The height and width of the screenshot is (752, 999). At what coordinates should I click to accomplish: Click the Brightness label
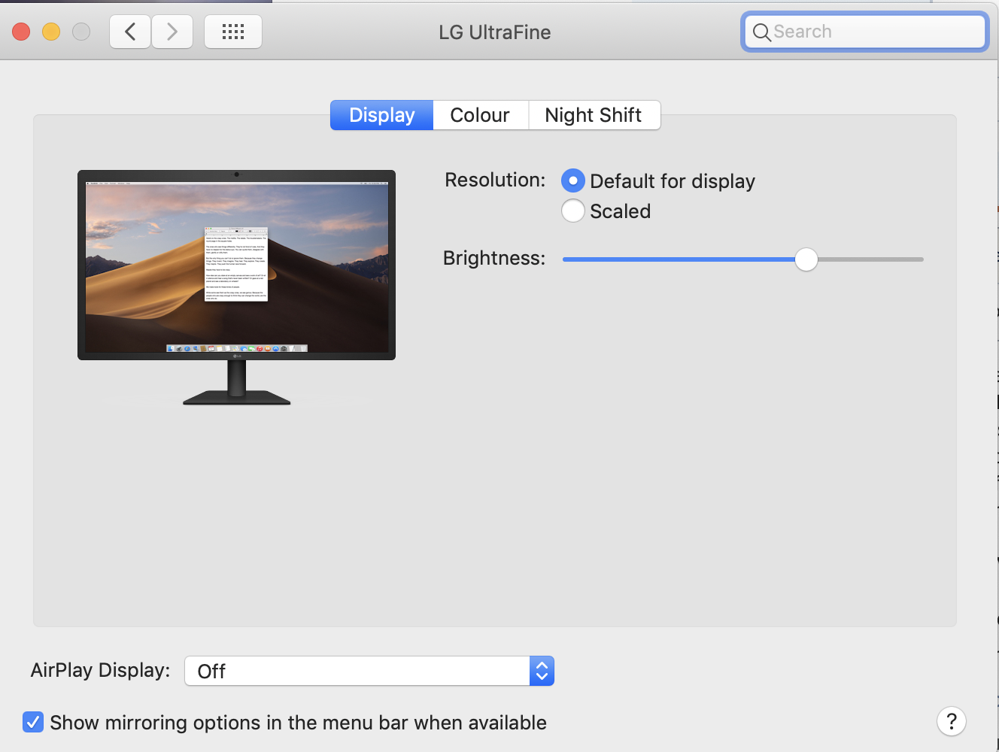click(494, 258)
